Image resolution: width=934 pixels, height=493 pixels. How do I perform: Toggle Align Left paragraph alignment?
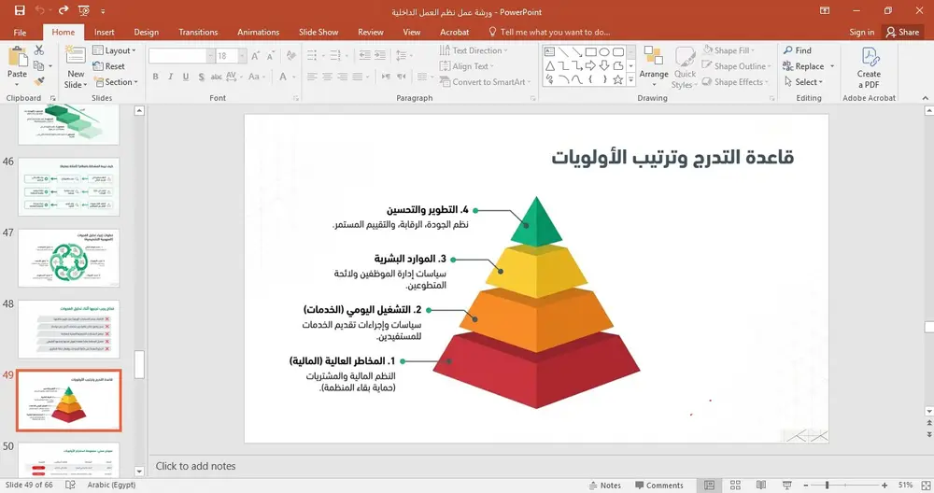pos(312,77)
